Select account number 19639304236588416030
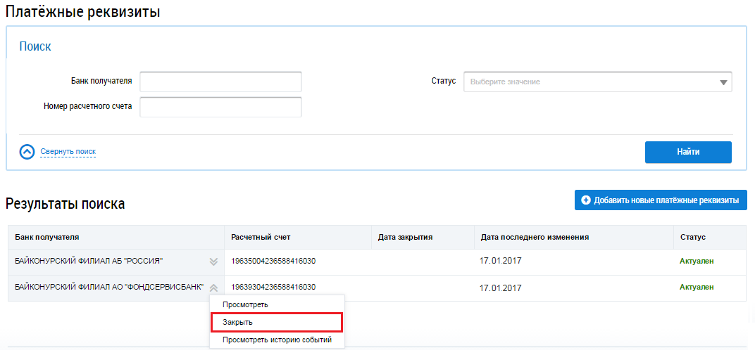 point(273,287)
